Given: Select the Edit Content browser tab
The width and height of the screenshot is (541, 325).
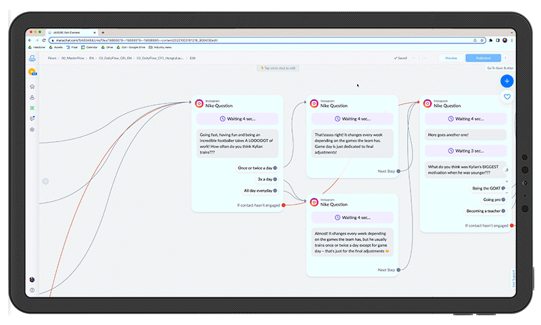Looking at the screenshot, I should point(70,32).
